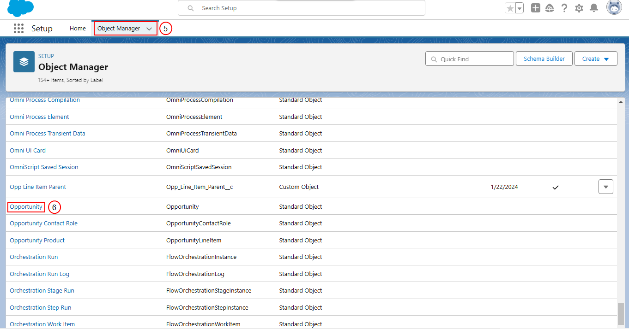Open the Orchestration Step Run link
Screen dimensions: 629x329
41,308
